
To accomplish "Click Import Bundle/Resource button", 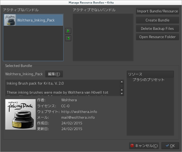I will [x=157, y=11].
